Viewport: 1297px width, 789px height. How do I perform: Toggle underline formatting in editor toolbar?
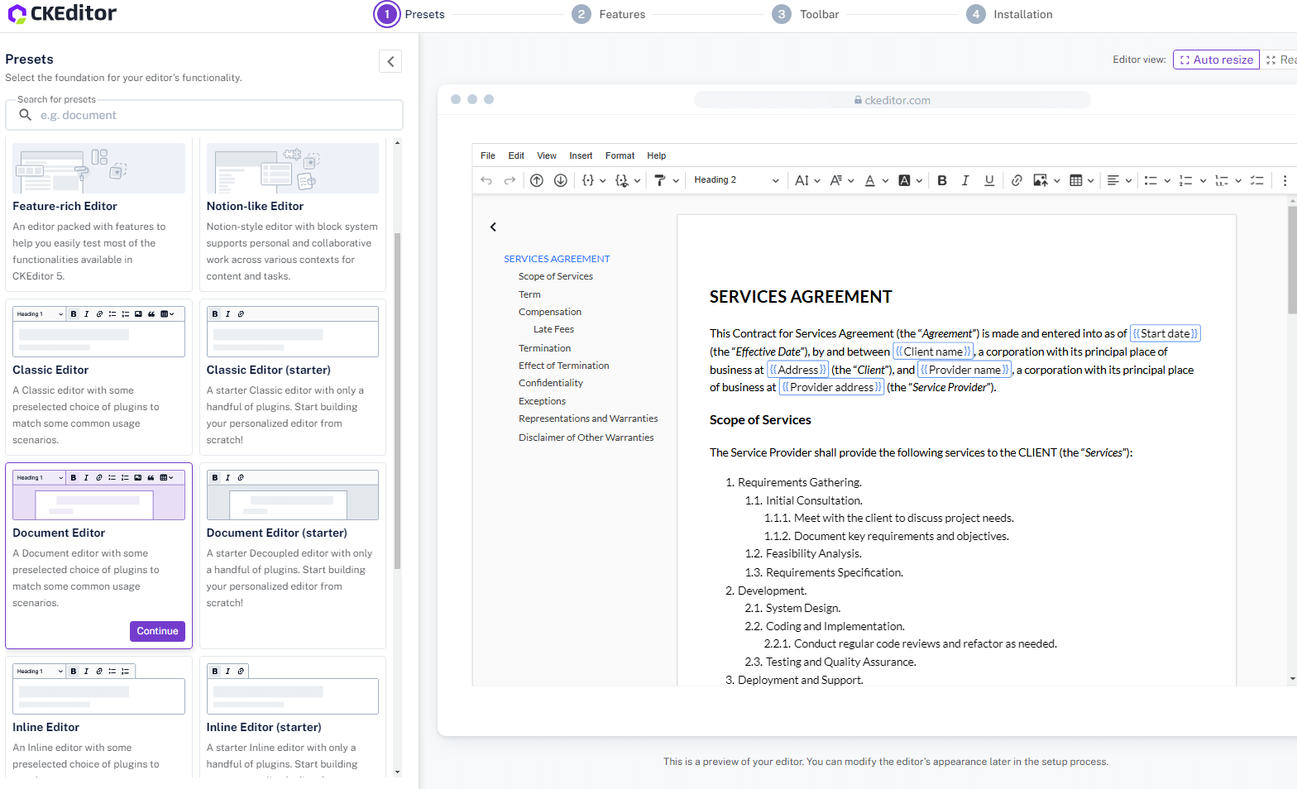pyautogui.click(x=989, y=180)
